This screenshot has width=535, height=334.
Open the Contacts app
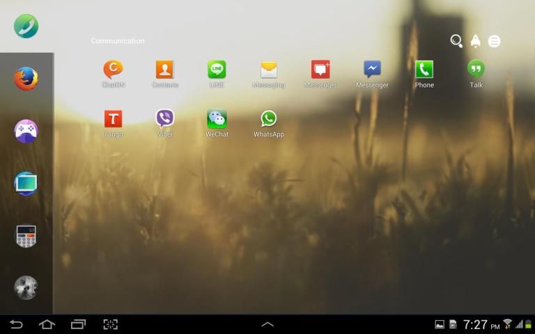tap(165, 70)
